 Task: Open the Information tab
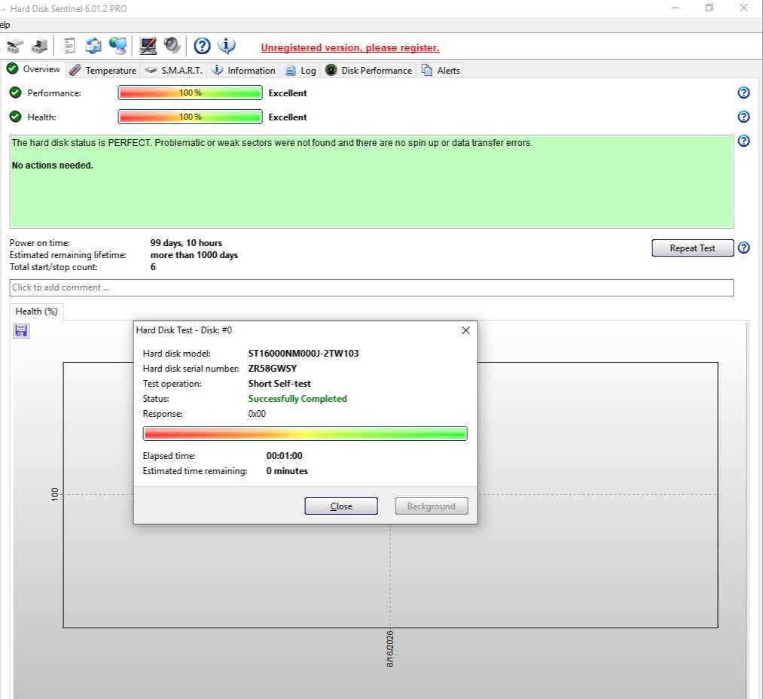(244, 71)
